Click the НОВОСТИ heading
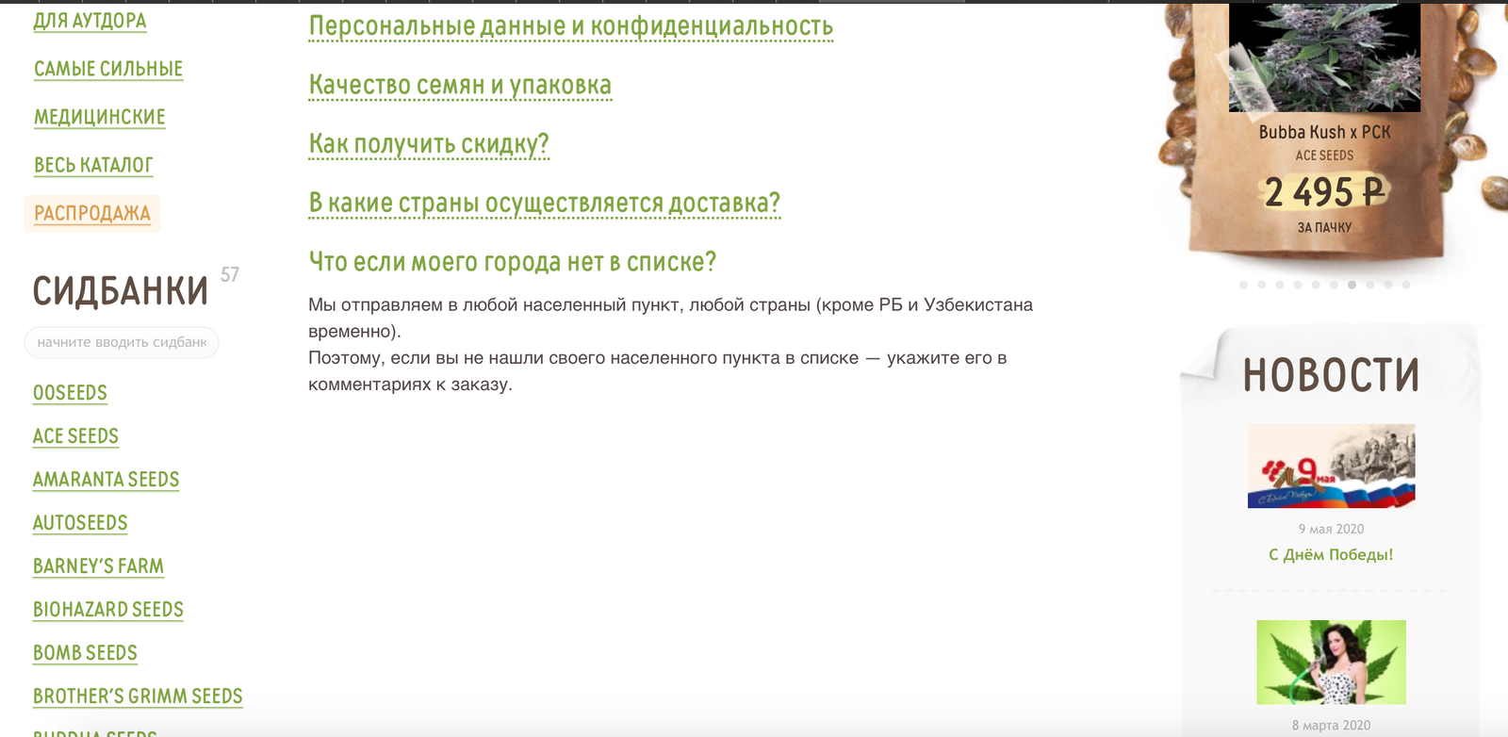Viewport: 1508px width, 737px height. (x=1331, y=375)
